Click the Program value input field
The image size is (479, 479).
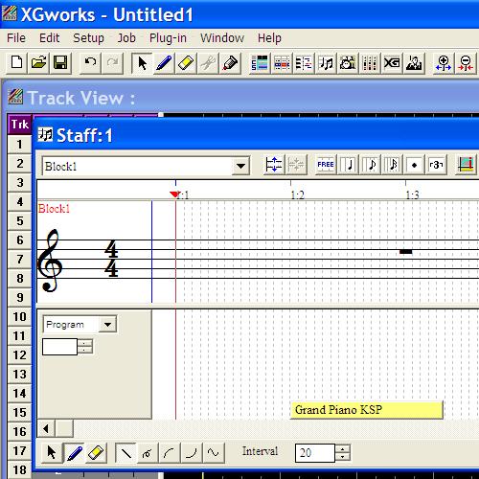pyautogui.click(x=59, y=347)
